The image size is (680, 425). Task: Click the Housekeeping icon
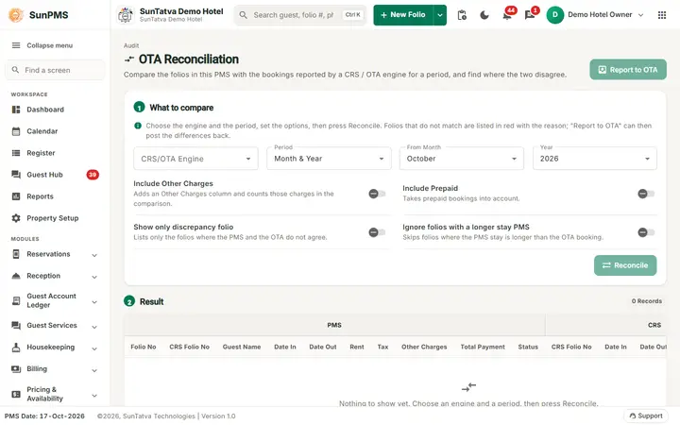point(16,347)
